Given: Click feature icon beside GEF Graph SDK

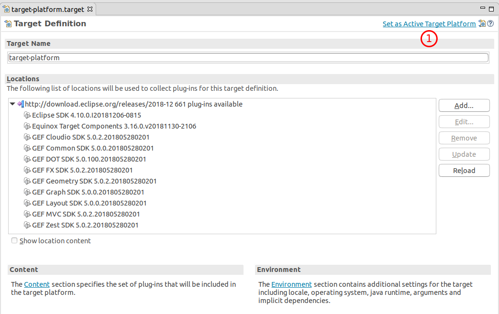Looking at the screenshot, I should point(27,192).
